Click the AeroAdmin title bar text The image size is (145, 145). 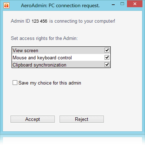coord(60,5)
